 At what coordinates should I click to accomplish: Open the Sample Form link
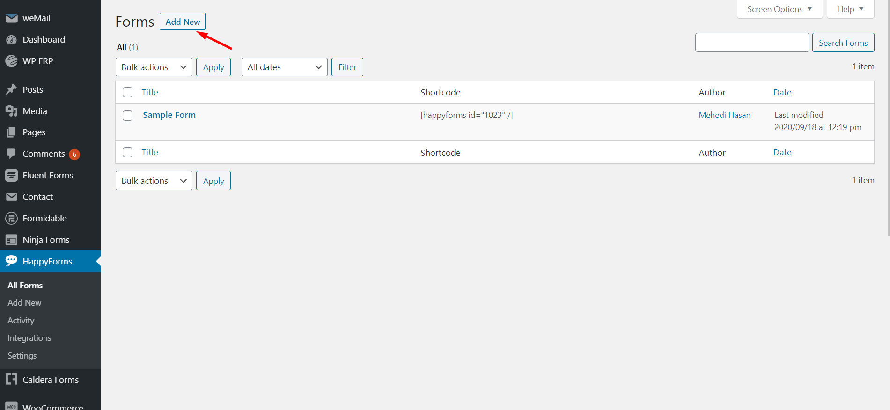point(169,115)
